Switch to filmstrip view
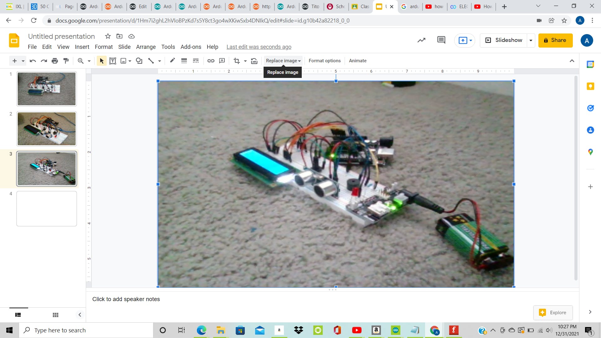This screenshot has height=338, width=601. [x=18, y=315]
